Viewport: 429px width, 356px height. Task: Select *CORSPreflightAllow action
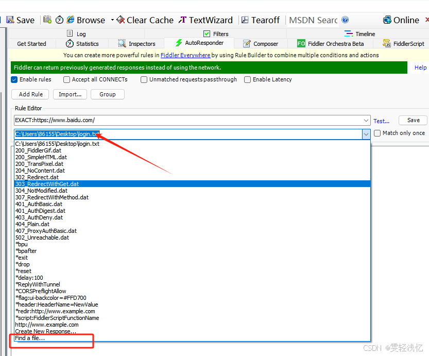[x=192, y=291]
